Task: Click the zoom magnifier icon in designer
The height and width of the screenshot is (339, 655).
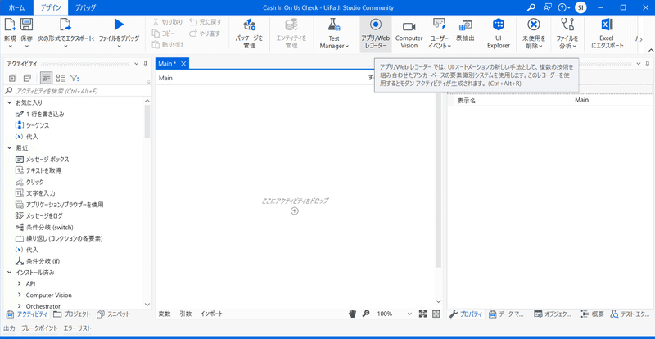Action: pyautogui.click(x=366, y=314)
